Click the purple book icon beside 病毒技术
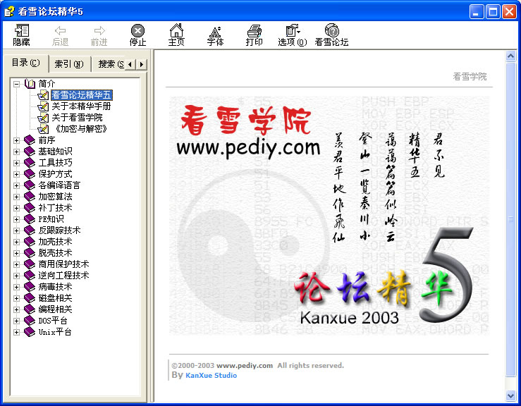Screen dimensions: 521x406 tap(30, 287)
